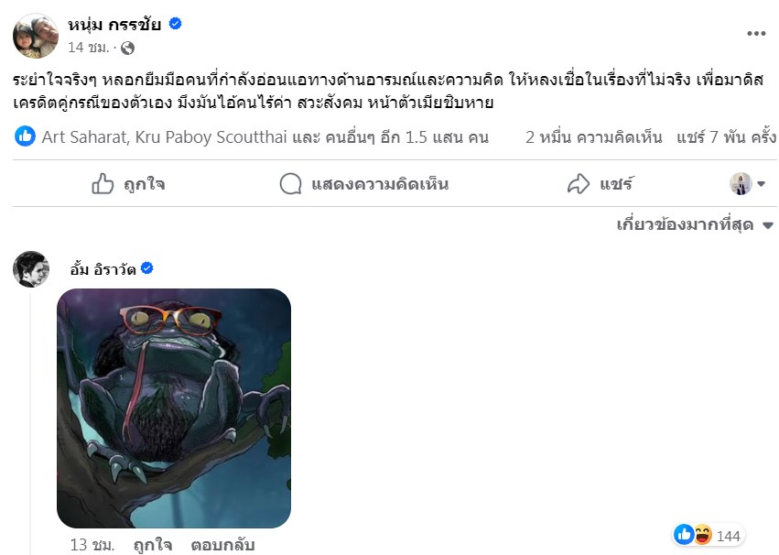
Task: Click the blue like reaction icon beside names
Action: tap(25, 136)
